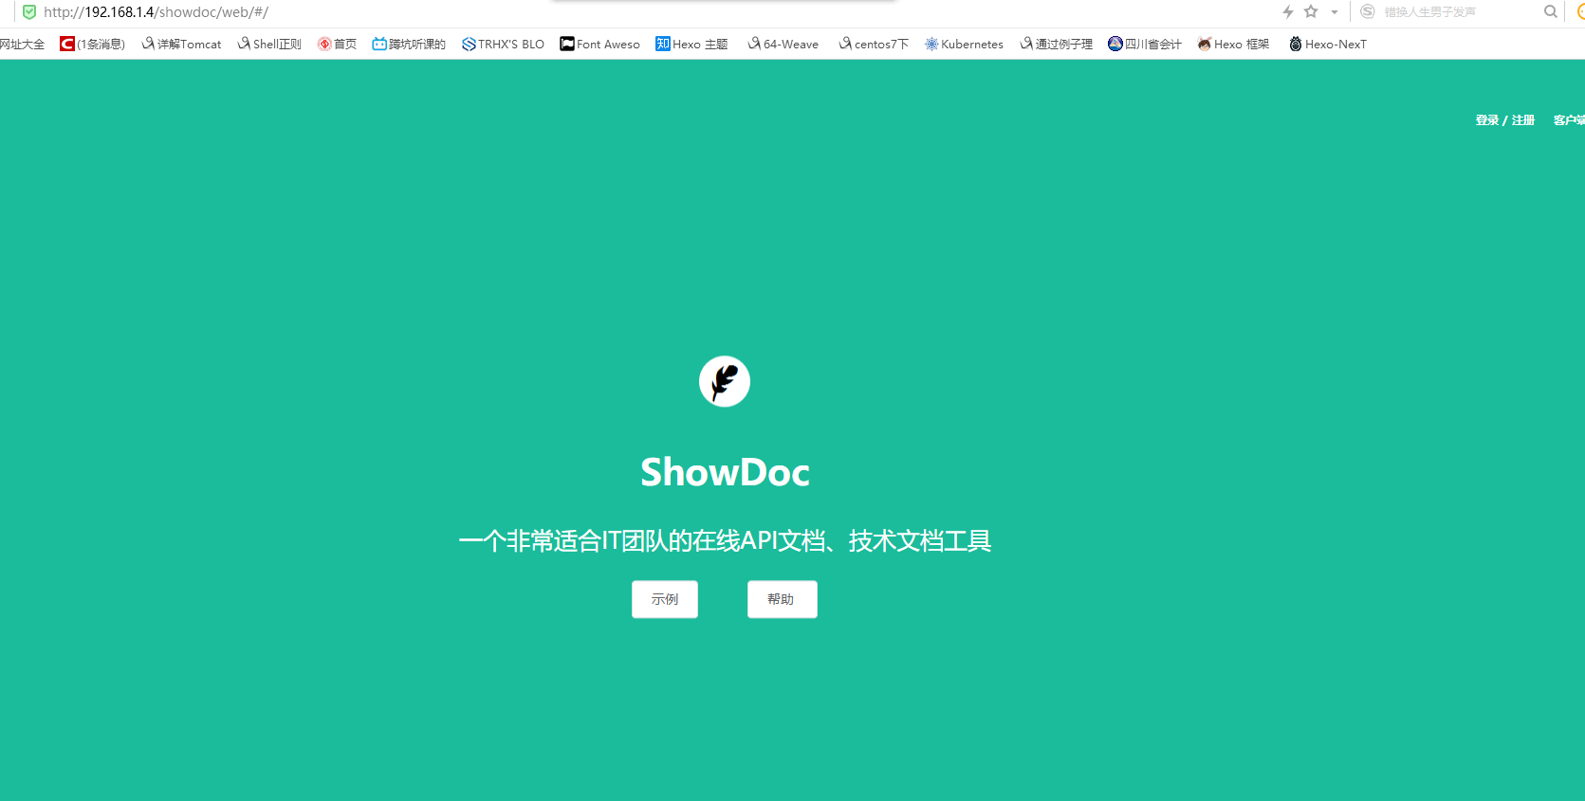The width and height of the screenshot is (1585, 801).
Task: Open the Hexo 主题 Zhihu bookmark
Action: click(691, 44)
